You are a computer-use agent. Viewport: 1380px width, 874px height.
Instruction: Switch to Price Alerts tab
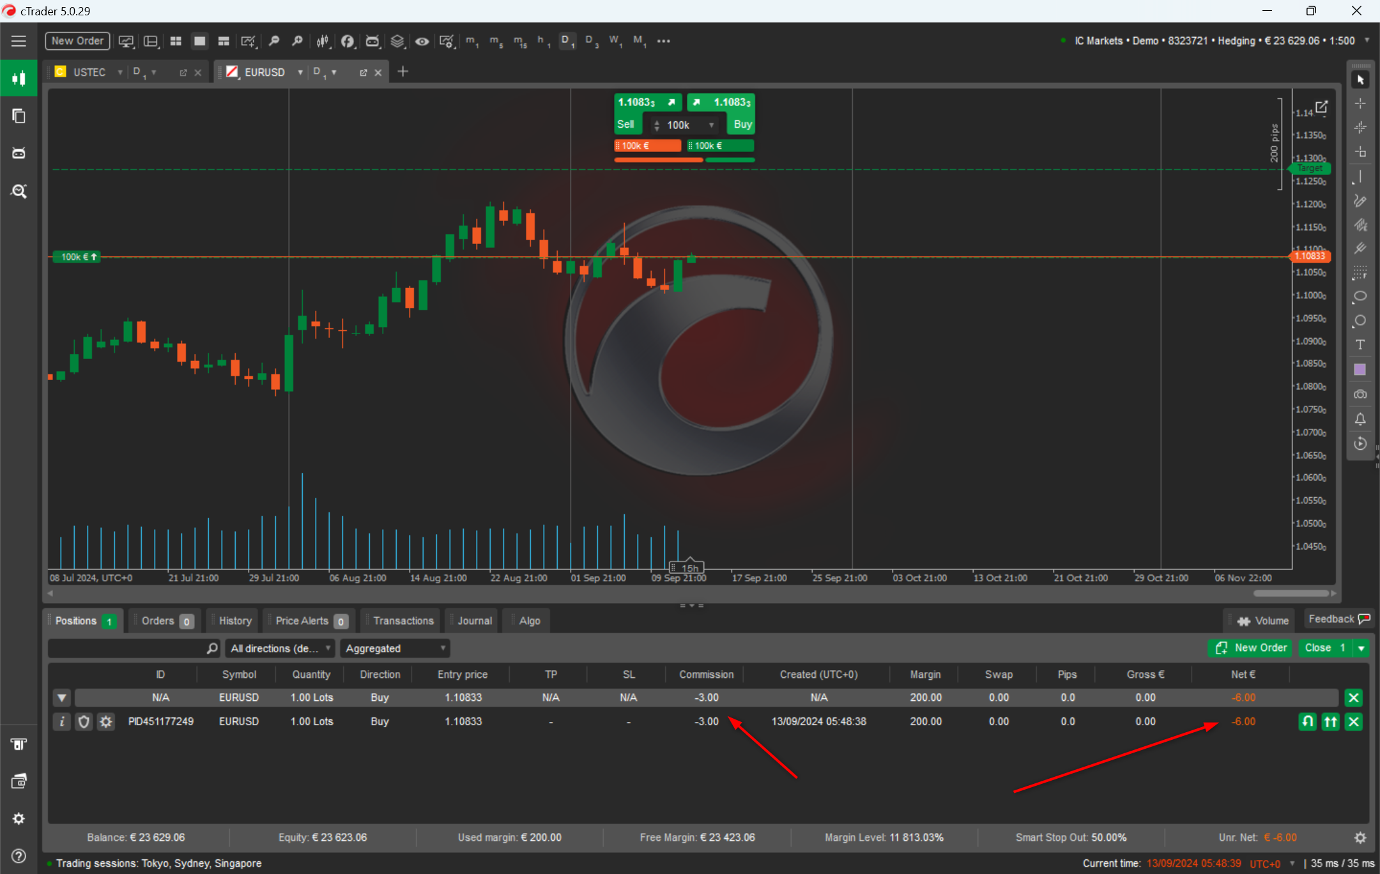[310, 621]
